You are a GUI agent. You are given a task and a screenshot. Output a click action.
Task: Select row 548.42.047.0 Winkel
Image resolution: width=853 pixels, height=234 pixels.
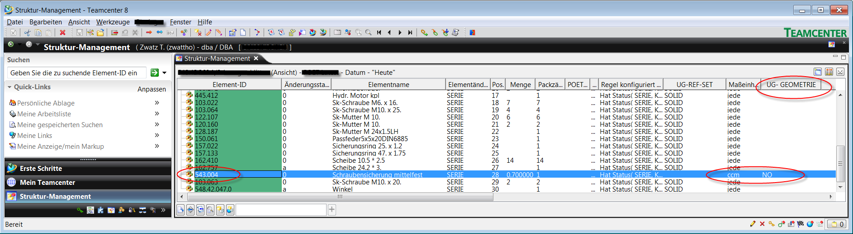[x=507, y=189]
